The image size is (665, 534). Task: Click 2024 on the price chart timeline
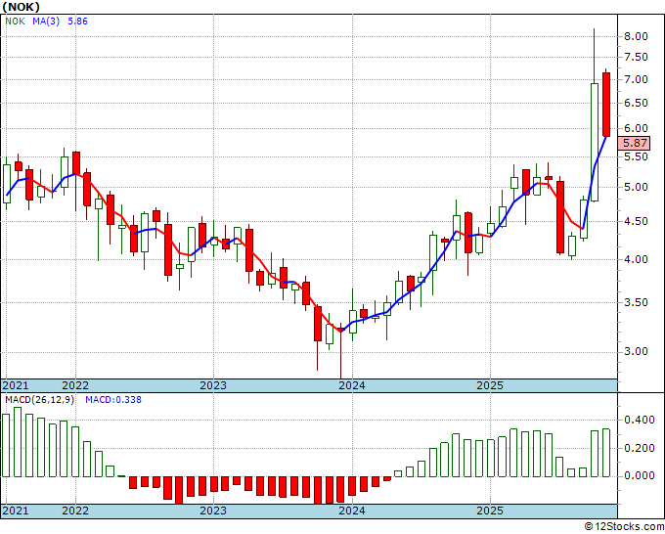[352, 385]
